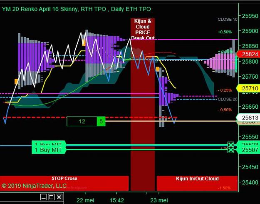Click the © 2019 NinjaTrader, LLC text
The height and width of the screenshot is (204, 260).
coord(34,186)
